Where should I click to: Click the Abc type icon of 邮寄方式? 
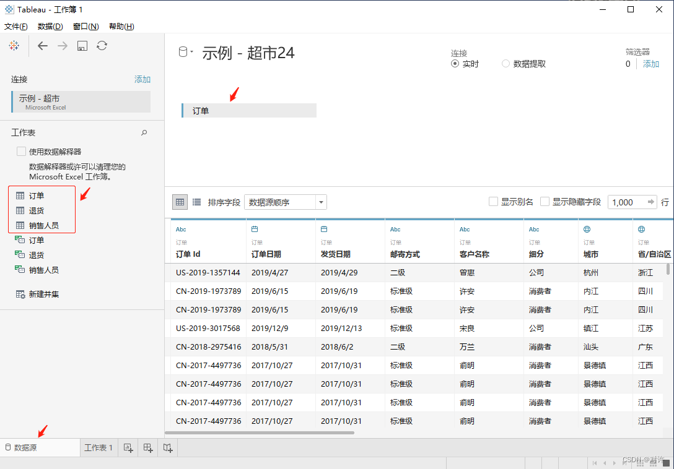395,230
